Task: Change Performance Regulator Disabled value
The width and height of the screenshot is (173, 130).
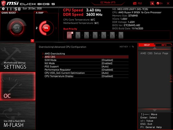Action: pos(107,70)
